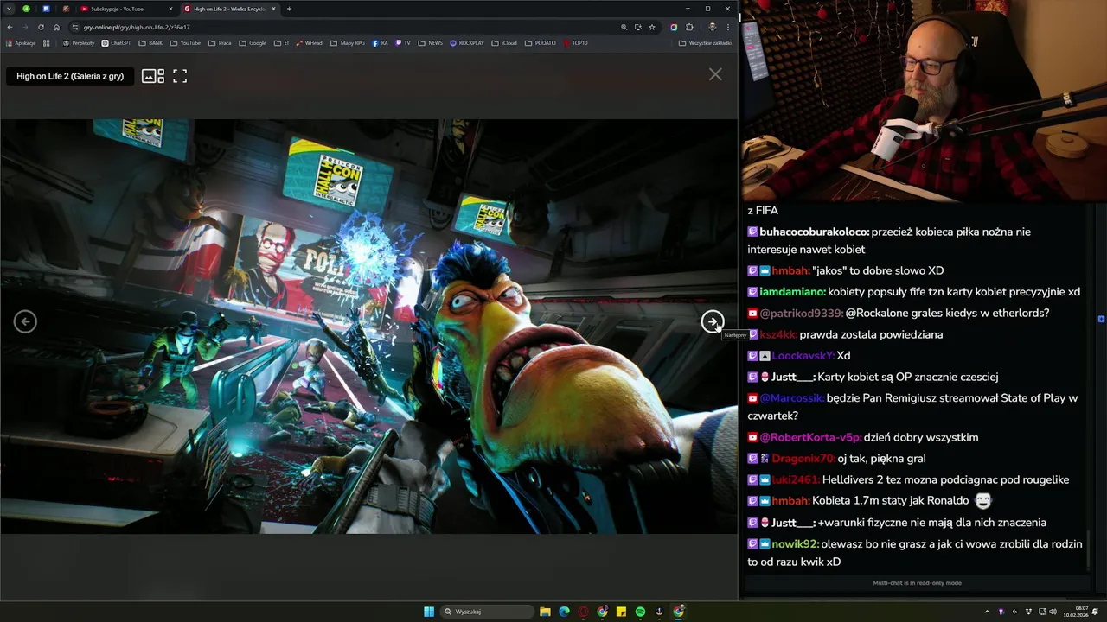Go back in browser history
The image size is (1107, 622).
pos(10,27)
